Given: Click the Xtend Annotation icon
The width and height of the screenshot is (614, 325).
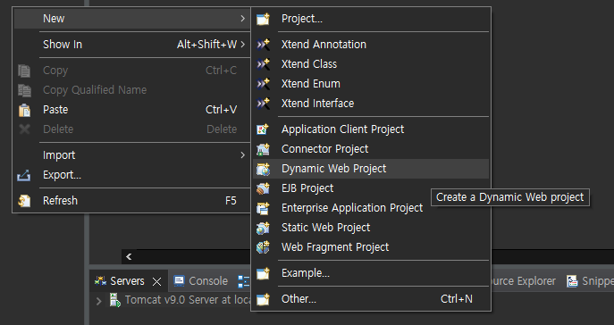Looking at the screenshot, I should pyautogui.click(x=263, y=45).
